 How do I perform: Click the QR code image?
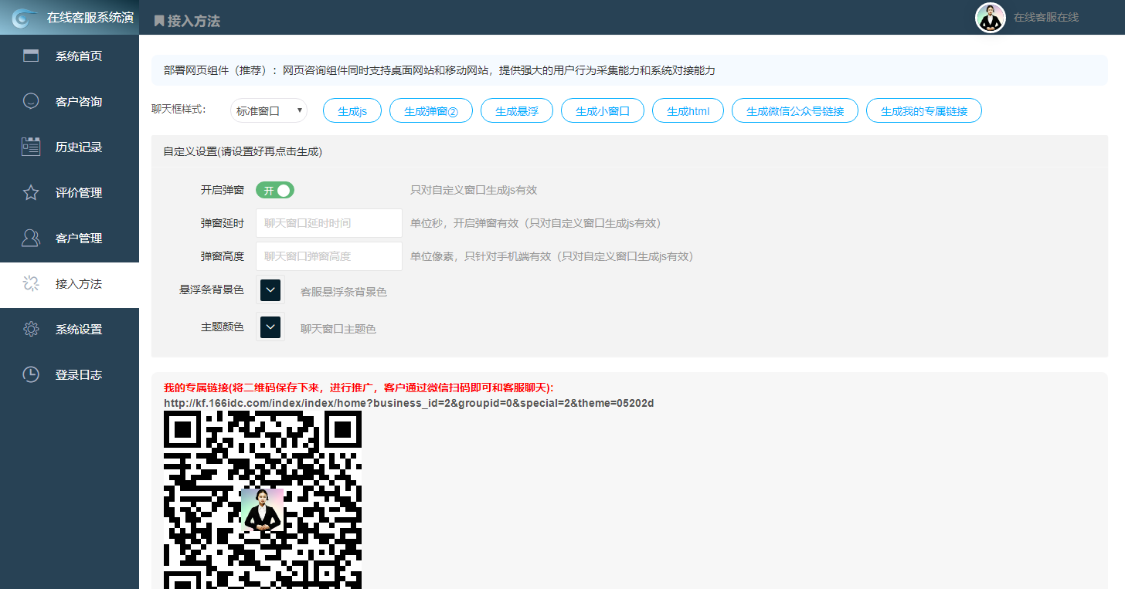(263, 499)
